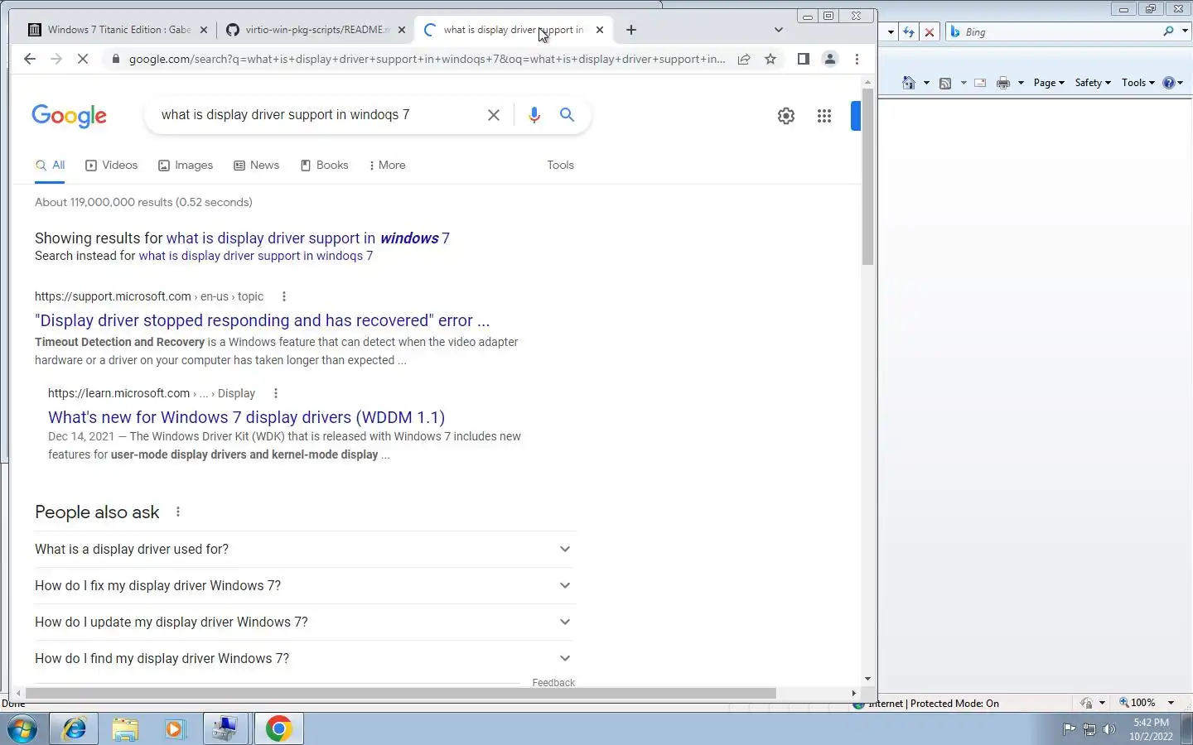Open the Google apps grid

pos(824,116)
